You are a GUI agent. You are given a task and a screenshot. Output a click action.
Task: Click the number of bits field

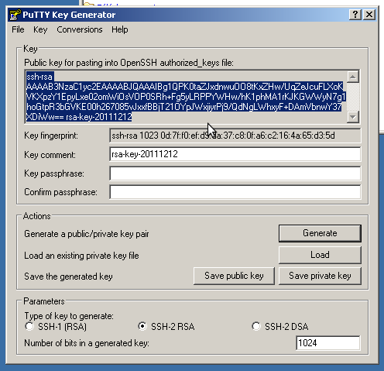tap(327, 343)
